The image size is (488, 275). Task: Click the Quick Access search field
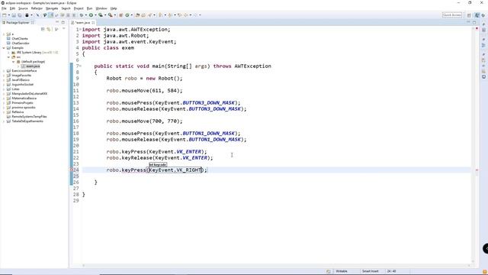[452, 15]
